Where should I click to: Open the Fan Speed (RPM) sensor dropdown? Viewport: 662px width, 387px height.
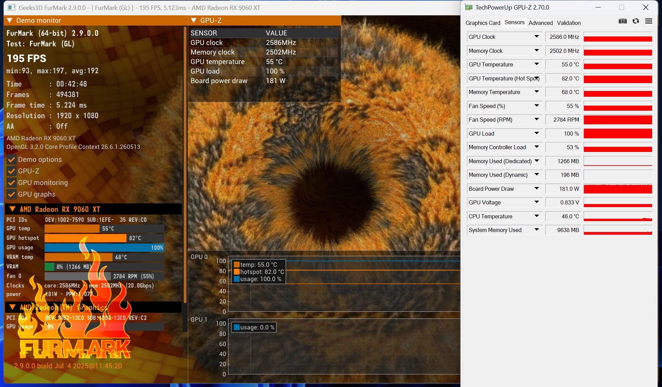click(537, 120)
